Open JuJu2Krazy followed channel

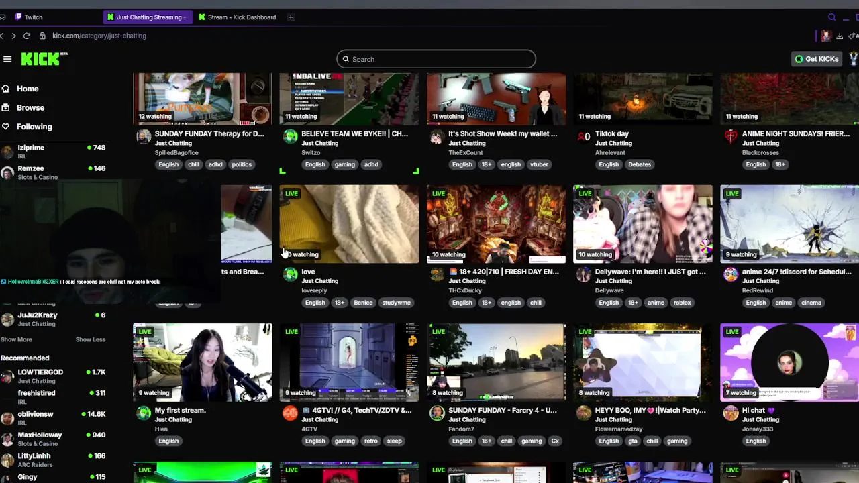pos(54,319)
